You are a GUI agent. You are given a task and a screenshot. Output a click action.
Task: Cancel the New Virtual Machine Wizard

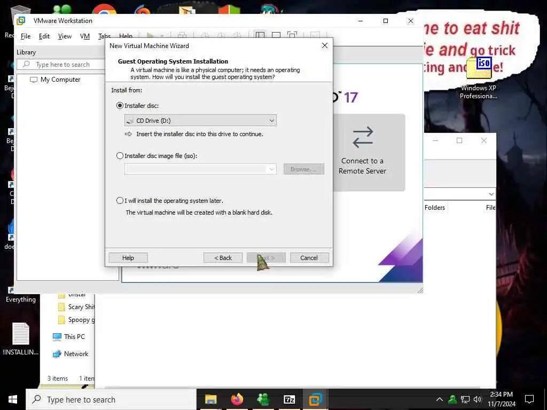309,258
